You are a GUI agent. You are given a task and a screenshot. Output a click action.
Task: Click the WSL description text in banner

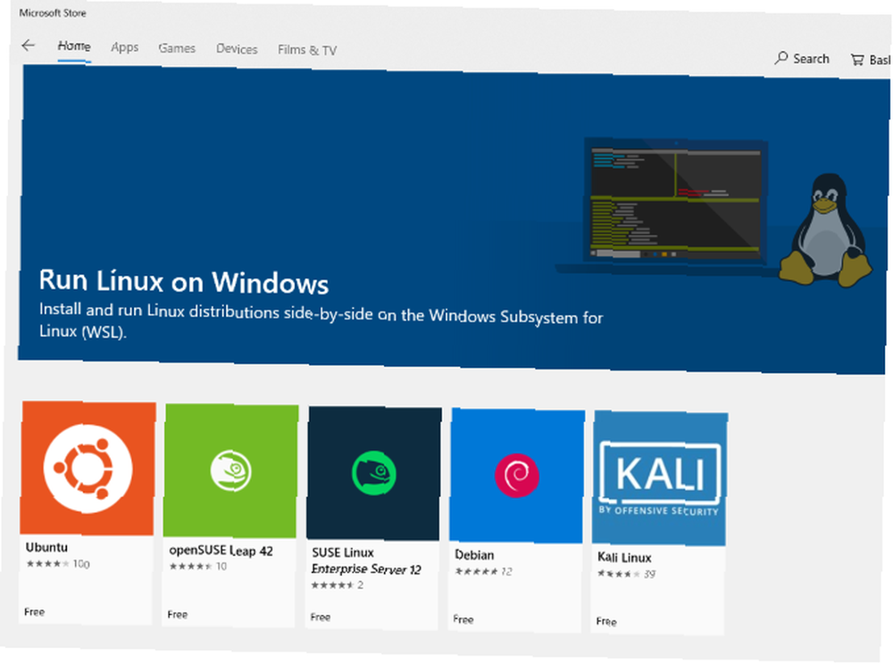click(x=321, y=321)
